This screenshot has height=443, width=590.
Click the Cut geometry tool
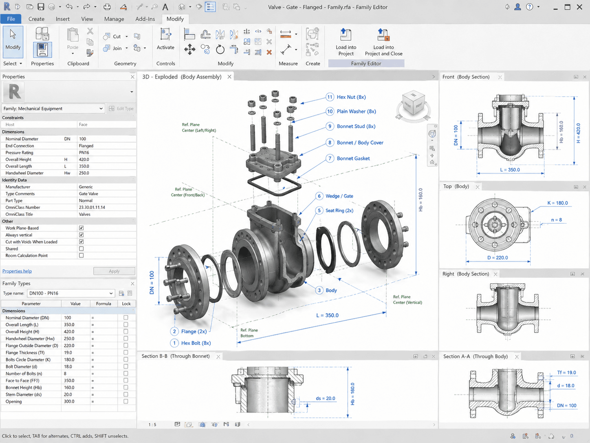(x=112, y=36)
